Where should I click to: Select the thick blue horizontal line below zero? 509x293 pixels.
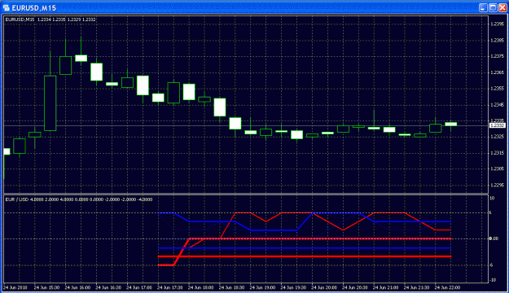point(305,248)
